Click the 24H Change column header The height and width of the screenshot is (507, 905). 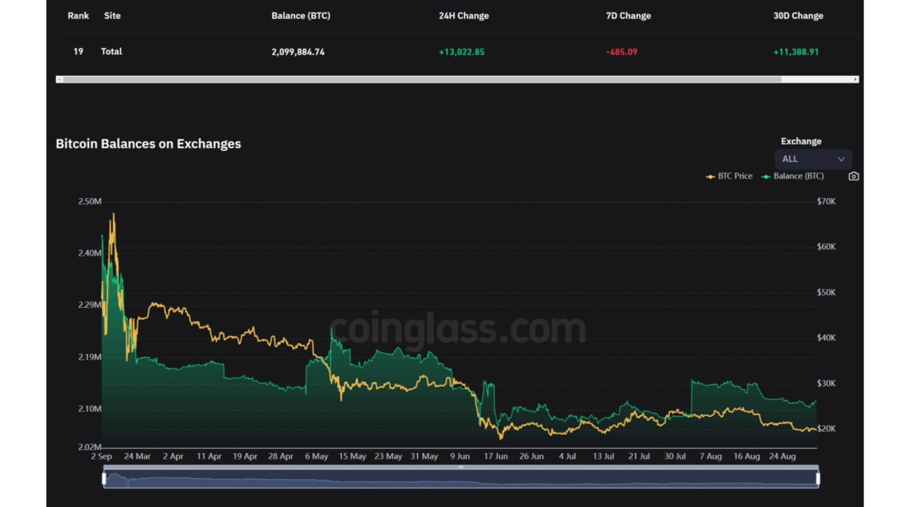coord(464,15)
